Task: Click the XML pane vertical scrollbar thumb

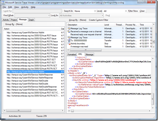Action: click(153, 99)
